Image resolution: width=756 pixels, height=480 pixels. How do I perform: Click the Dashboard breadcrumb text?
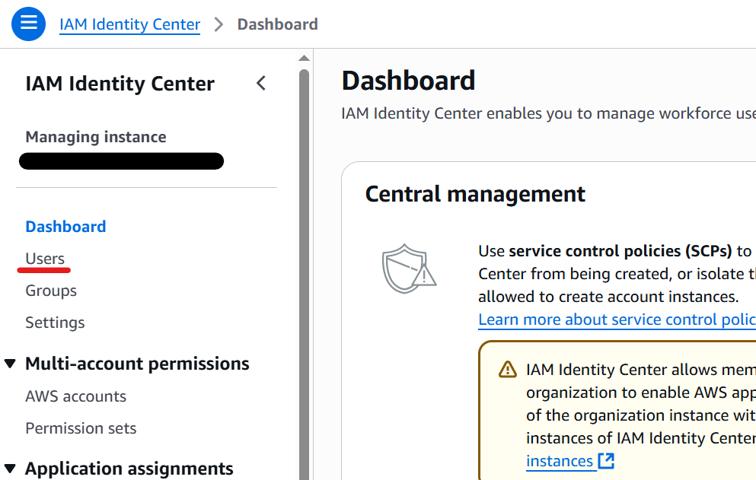click(278, 24)
